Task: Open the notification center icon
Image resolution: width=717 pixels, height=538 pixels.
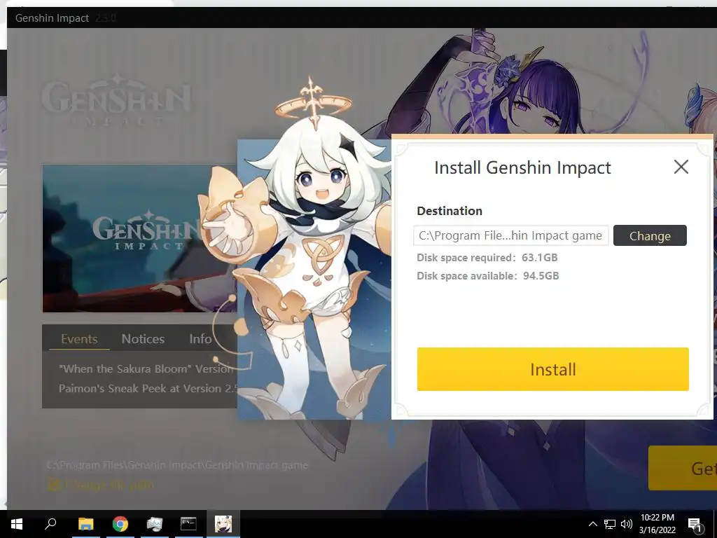Action: [695, 524]
